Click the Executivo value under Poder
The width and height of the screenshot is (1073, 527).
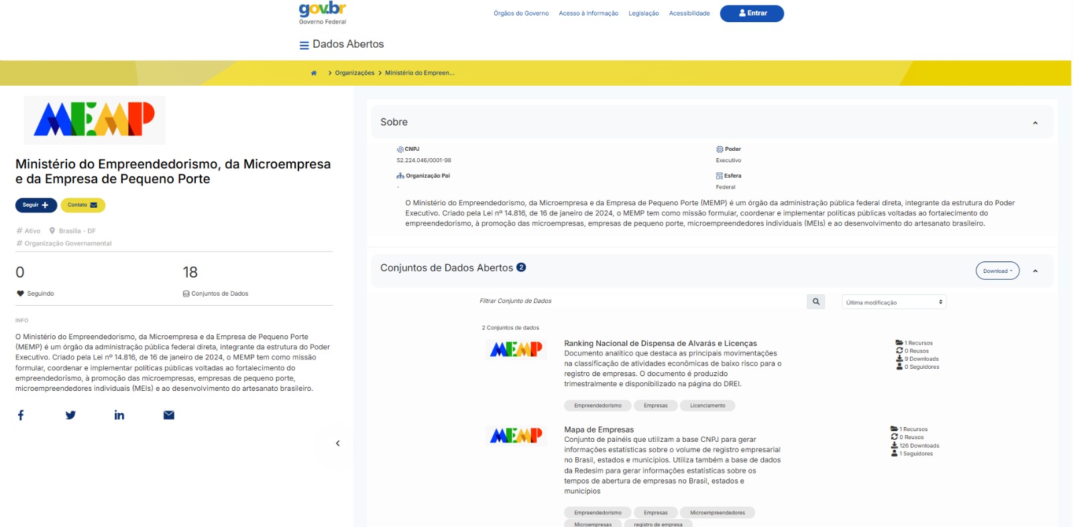coord(728,161)
